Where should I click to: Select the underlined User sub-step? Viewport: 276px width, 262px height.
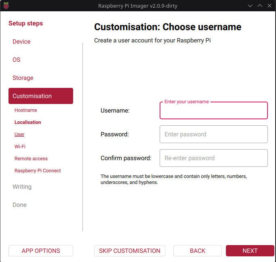point(19,134)
